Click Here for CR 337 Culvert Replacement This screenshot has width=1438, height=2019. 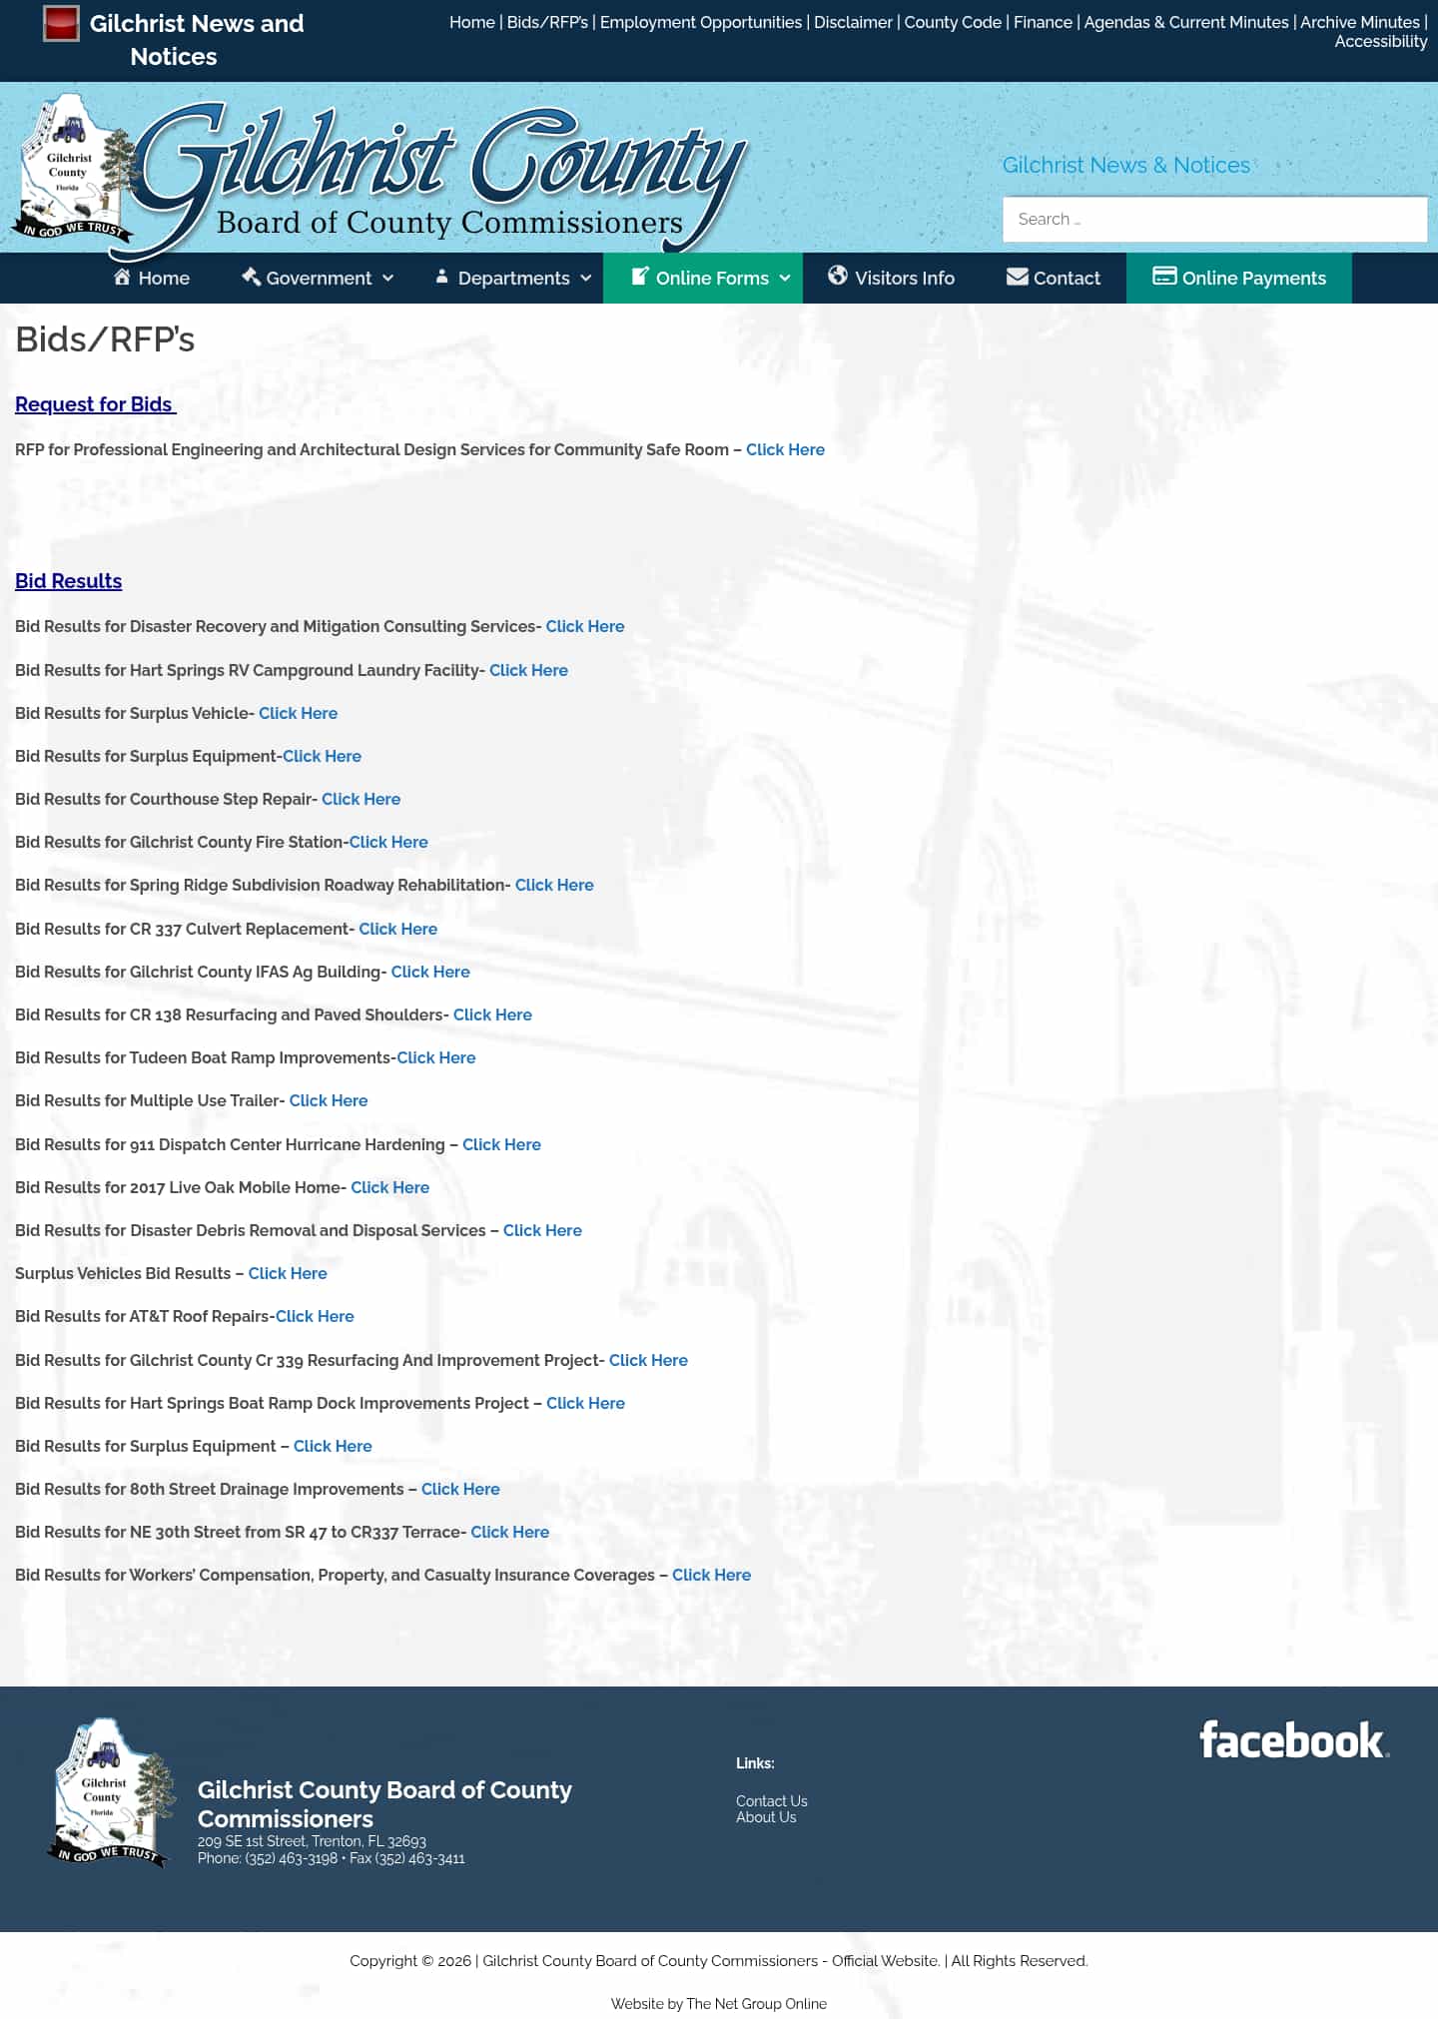(x=397, y=929)
